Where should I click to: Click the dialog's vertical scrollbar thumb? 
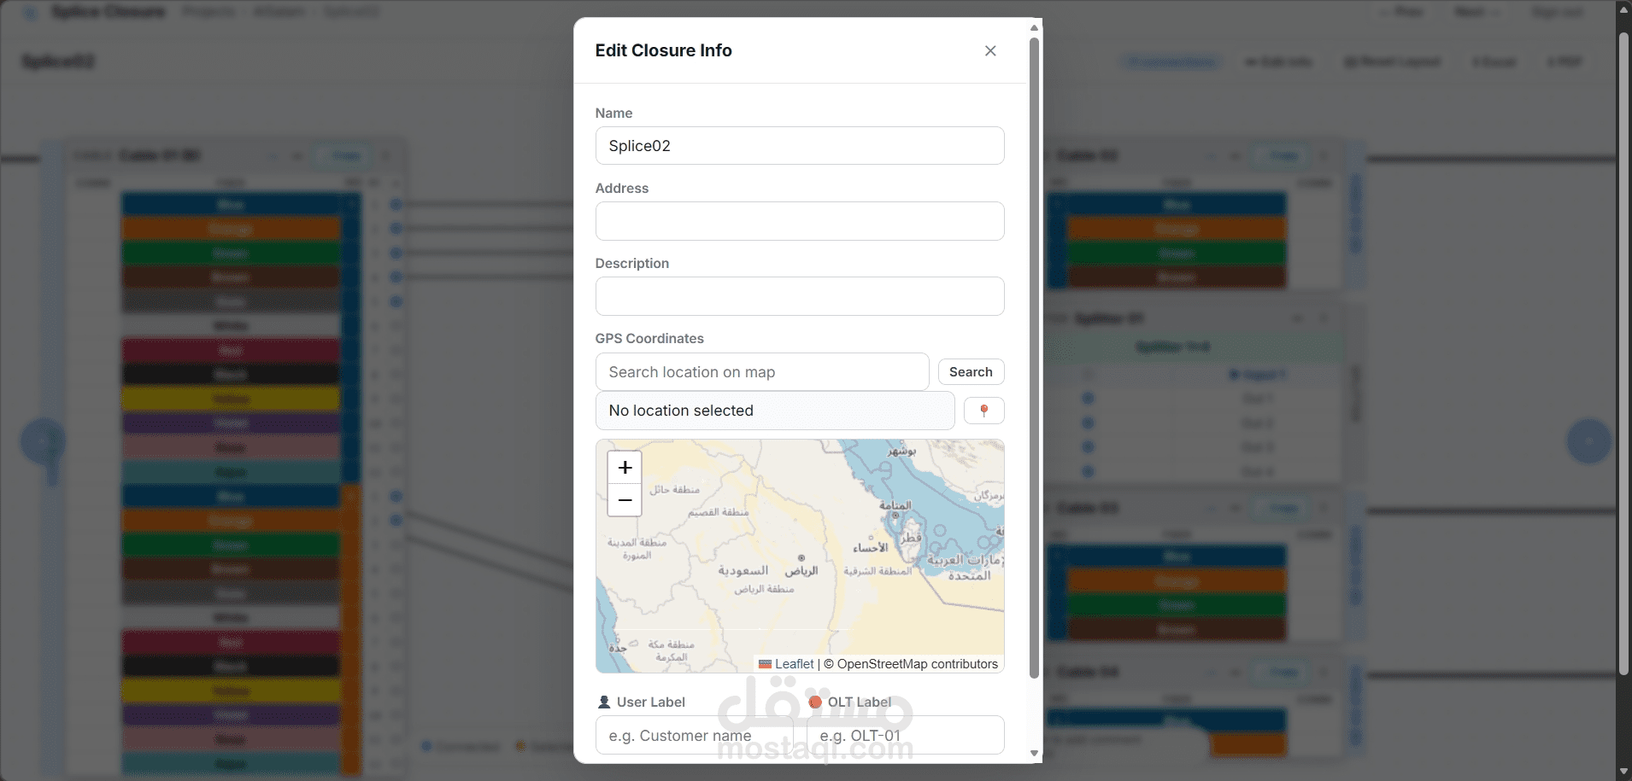coord(1034,358)
